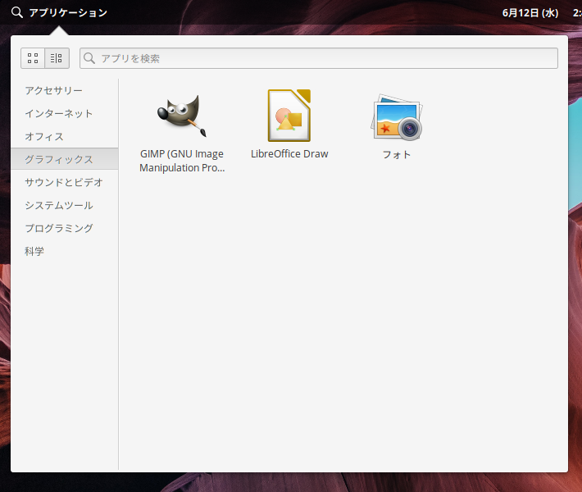Select the 科学 category
582x492 pixels.
[65, 251]
